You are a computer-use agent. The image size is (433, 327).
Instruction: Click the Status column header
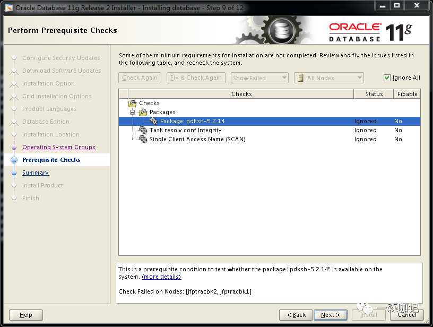tap(374, 94)
